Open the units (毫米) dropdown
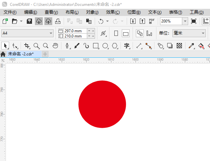This screenshot has width=210, height=161. pos(203,33)
